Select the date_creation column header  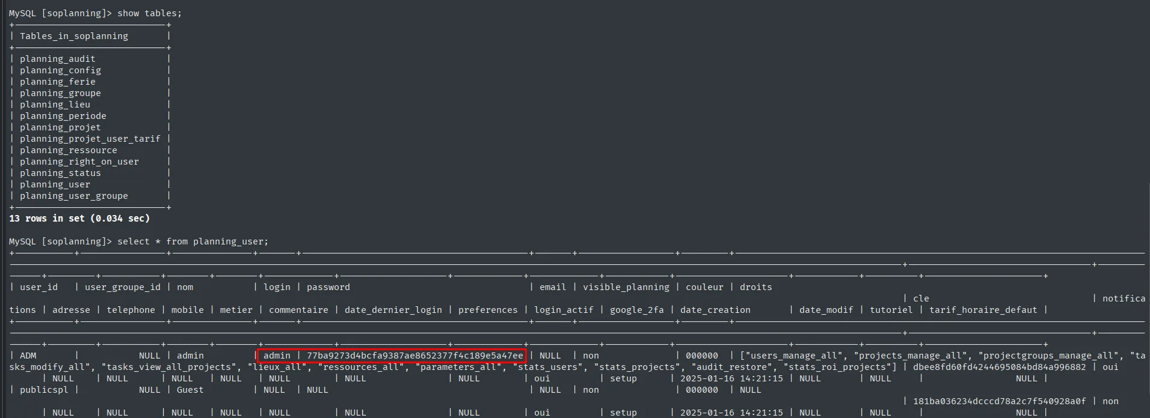[715, 310]
